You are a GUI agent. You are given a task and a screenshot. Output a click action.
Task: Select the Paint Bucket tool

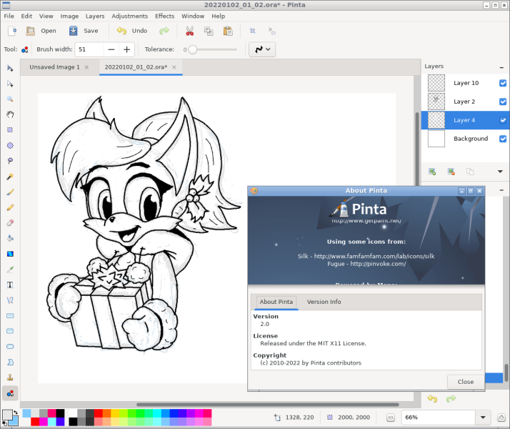(10, 238)
